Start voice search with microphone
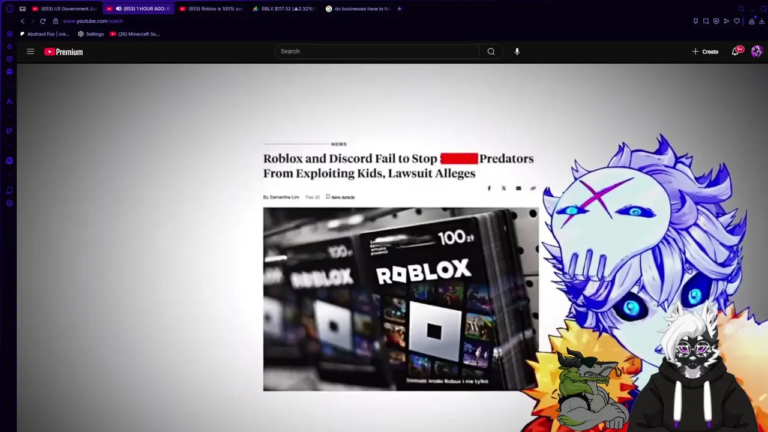The height and width of the screenshot is (432, 768). pyautogui.click(x=517, y=52)
